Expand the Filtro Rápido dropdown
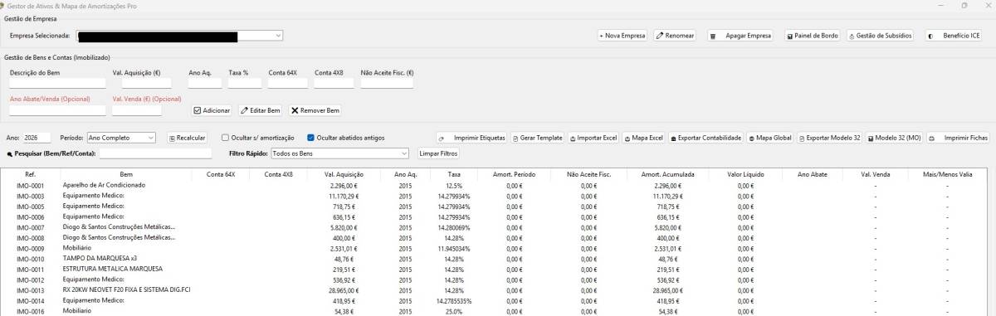 pos(340,153)
